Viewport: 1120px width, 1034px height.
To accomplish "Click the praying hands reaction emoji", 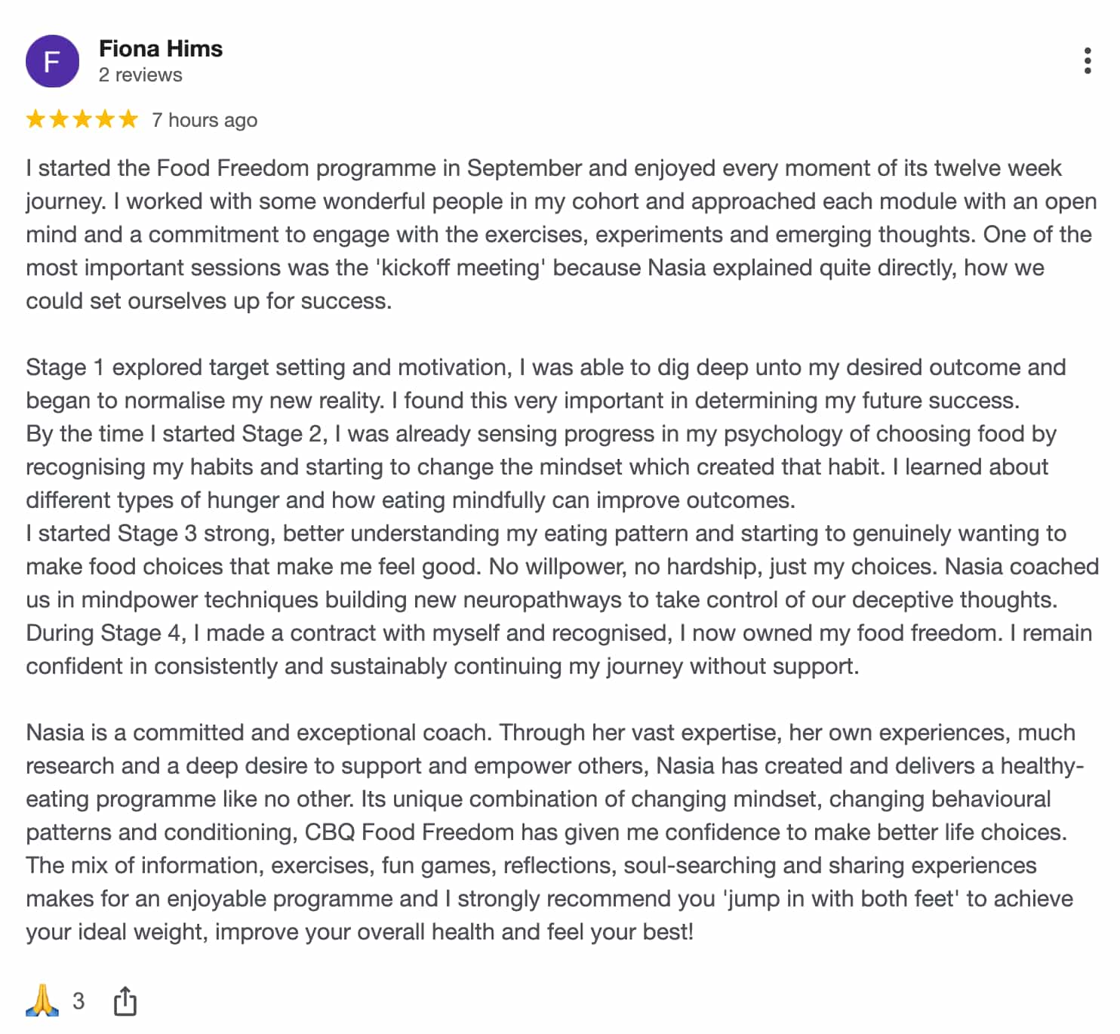I will 42,1001.
